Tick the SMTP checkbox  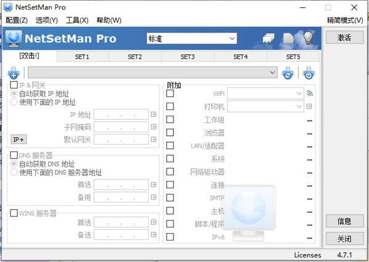170,197
